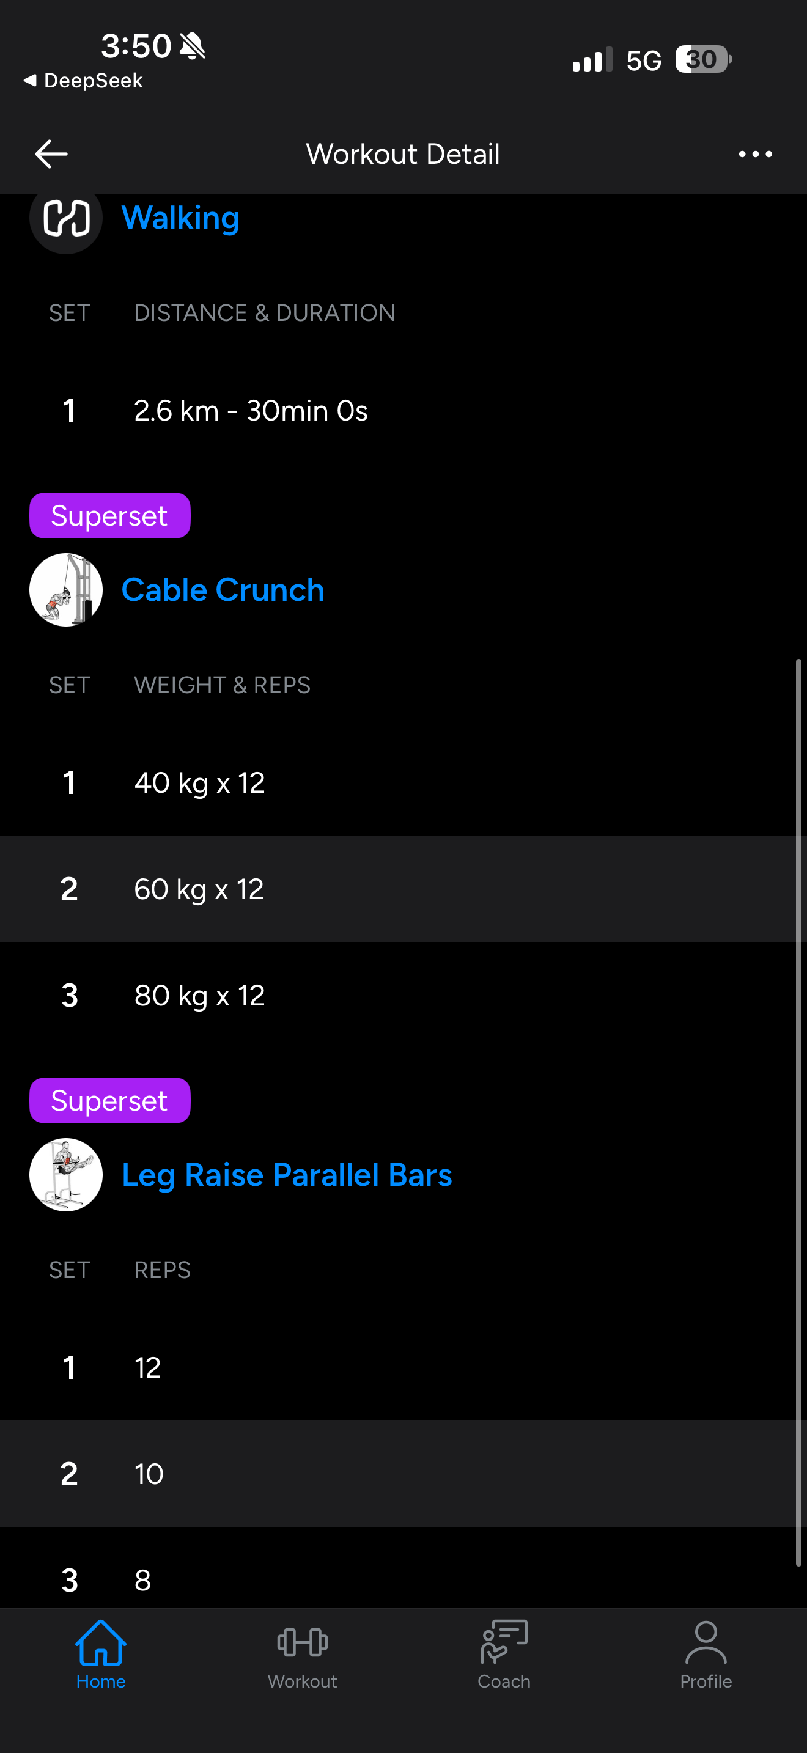Return to DeepSeek app via back link
Image resolution: width=807 pixels, height=1753 pixels.
click(83, 81)
